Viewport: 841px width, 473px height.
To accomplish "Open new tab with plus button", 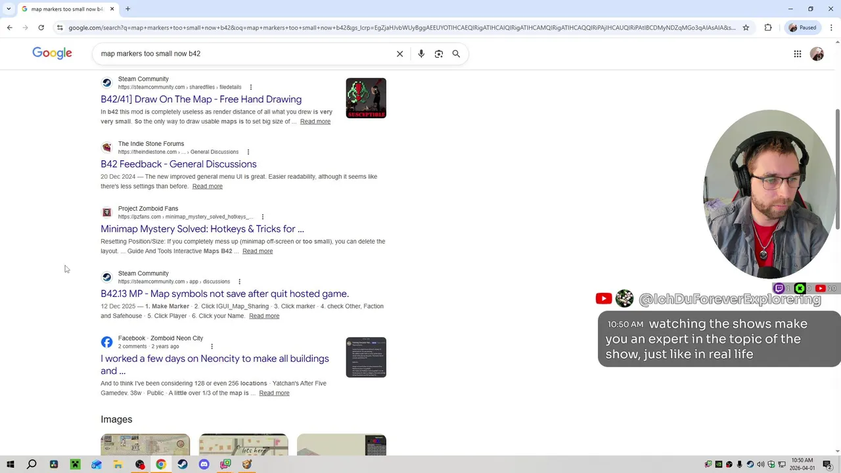I will tap(127, 9).
